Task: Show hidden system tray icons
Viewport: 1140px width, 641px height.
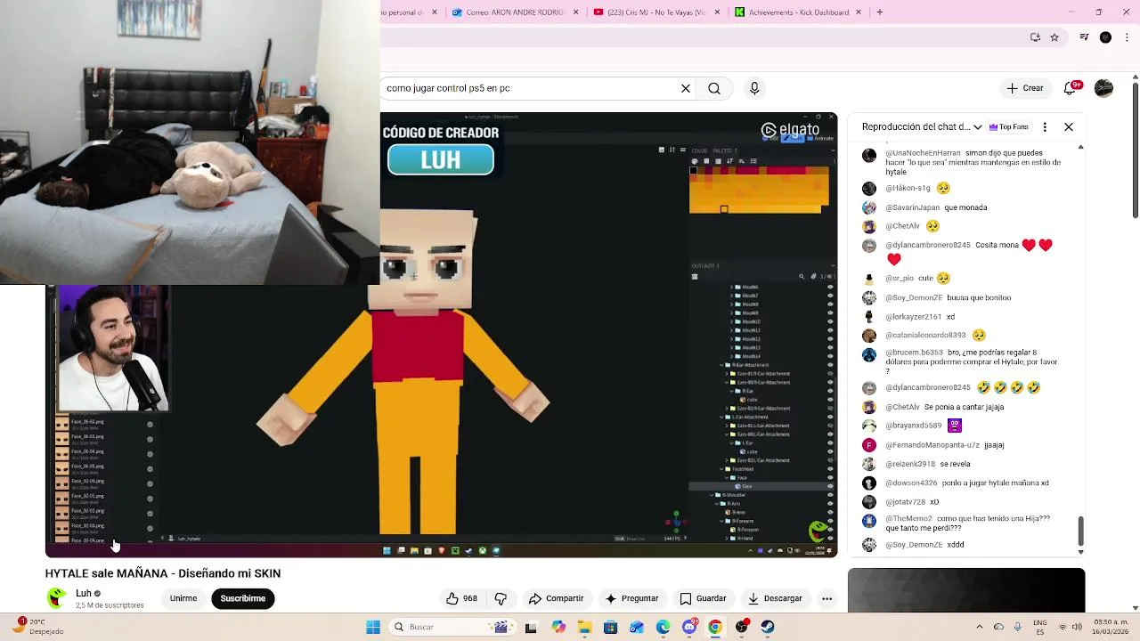Action: click(x=980, y=627)
